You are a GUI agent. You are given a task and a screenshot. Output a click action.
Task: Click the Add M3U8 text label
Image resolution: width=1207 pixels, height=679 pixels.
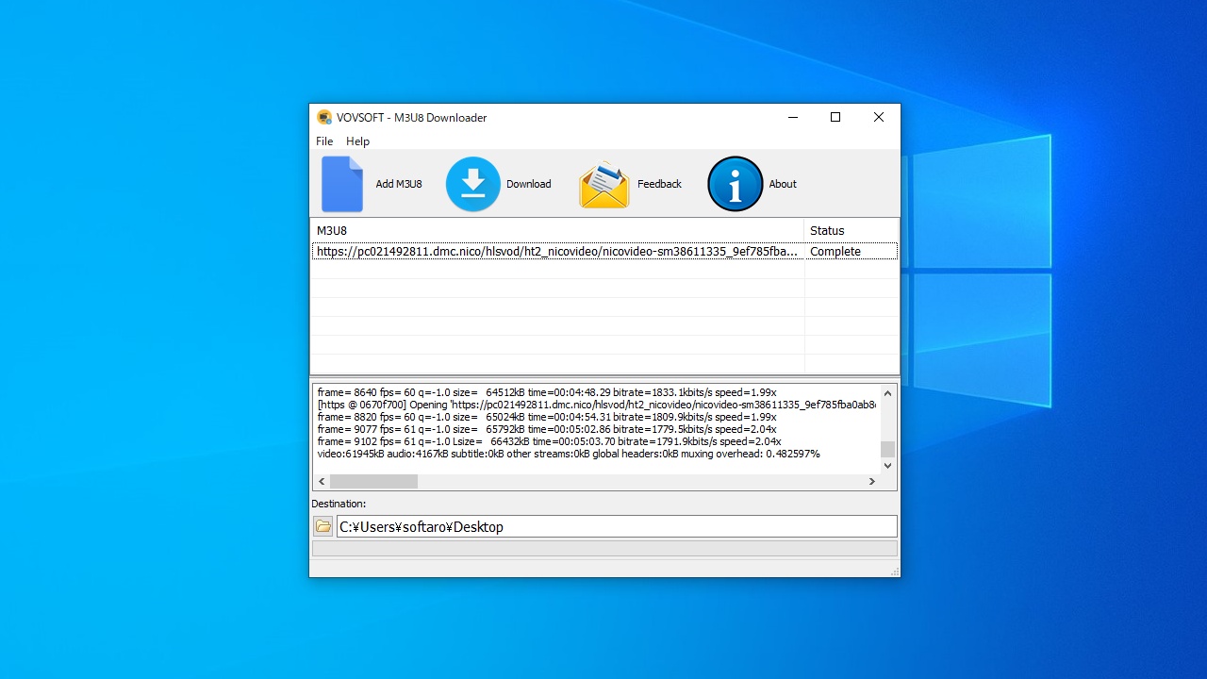(399, 184)
